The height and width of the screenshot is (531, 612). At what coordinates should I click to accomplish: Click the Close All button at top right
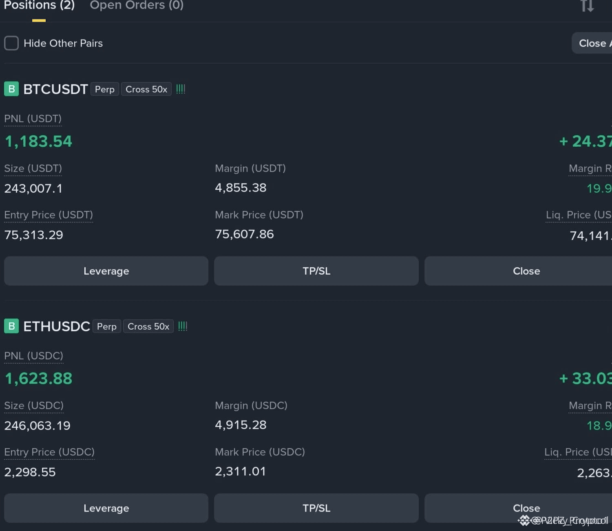click(x=592, y=43)
